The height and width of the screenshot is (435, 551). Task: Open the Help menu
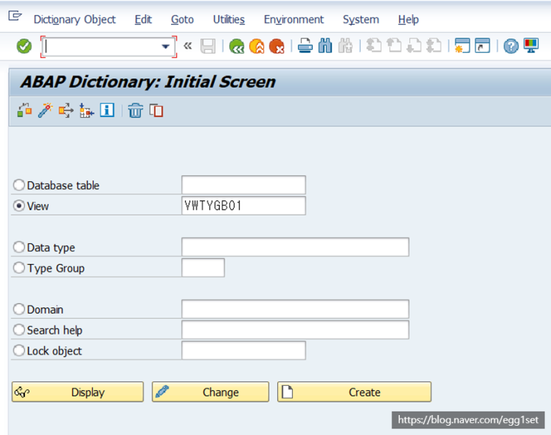tap(408, 20)
